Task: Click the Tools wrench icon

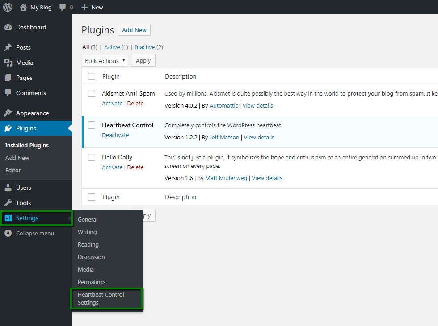Action: point(8,203)
